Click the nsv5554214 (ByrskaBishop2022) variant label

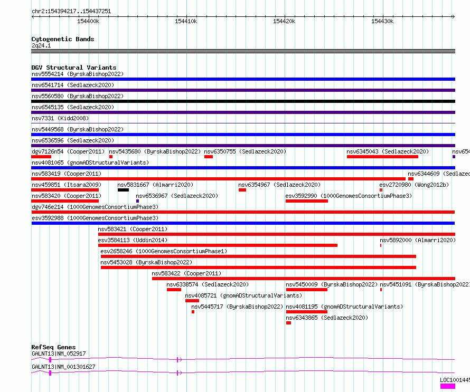[x=78, y=74]
